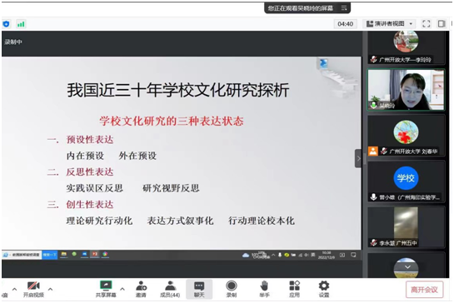Viewport: 454px width, 303px height.
Task: Click muted mic icon beside 刘春华 name
Action: (x=384, y=151)
